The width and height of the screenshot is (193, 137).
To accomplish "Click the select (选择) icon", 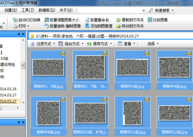I will click(143, 44).
